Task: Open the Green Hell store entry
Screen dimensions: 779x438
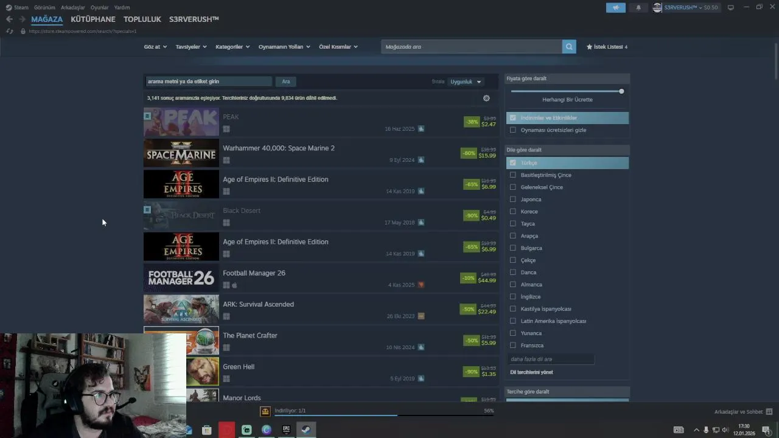Action: point(321,372)
